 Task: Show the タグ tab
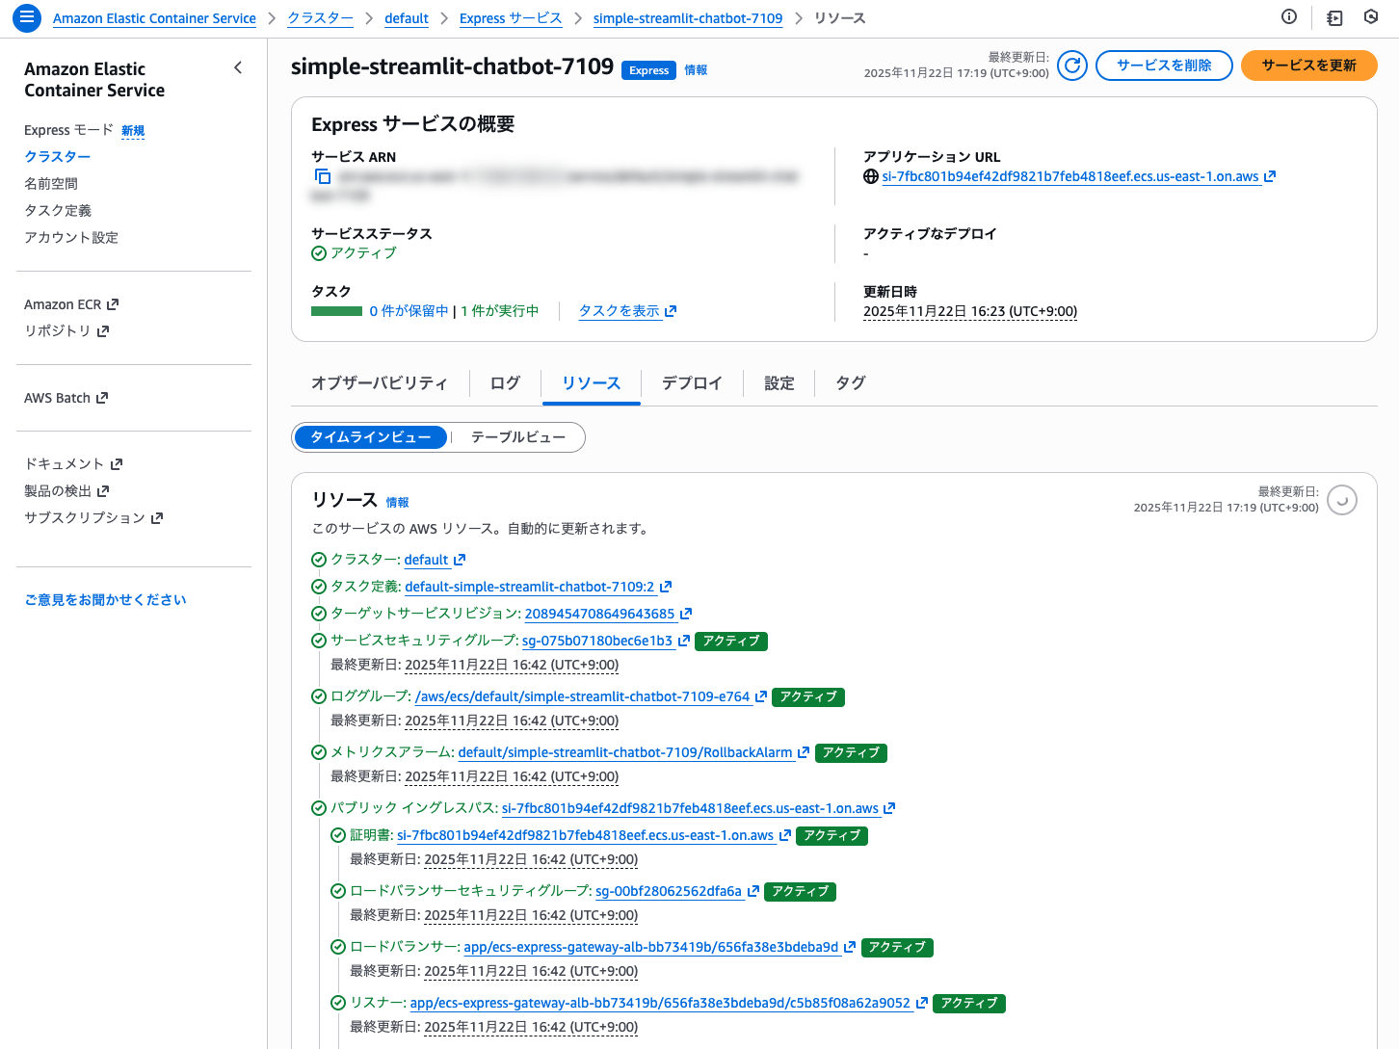851,383
